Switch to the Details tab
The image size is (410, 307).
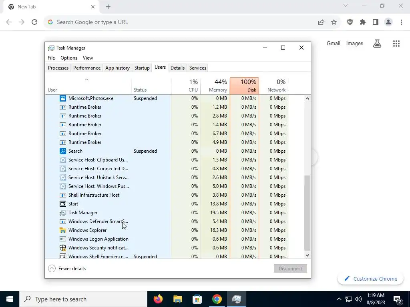pos(177,68)
